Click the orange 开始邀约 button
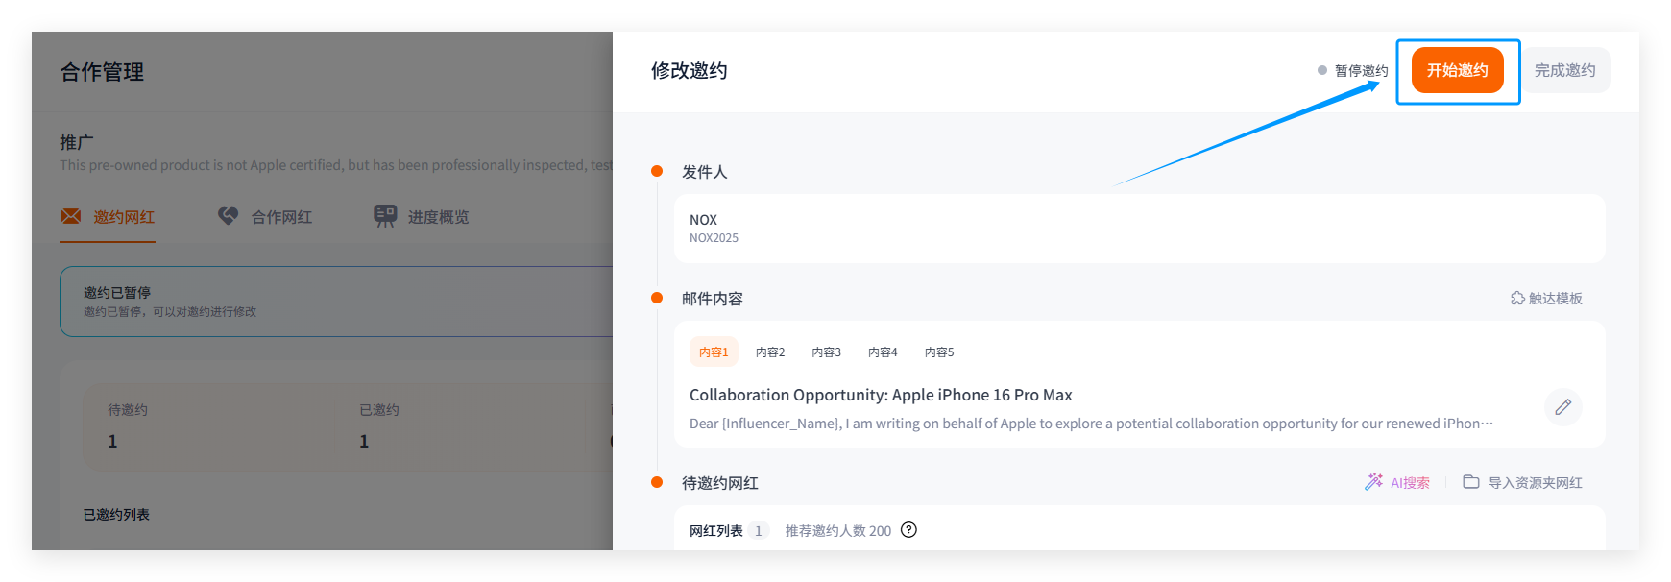Screen dimensions: 1671x582 tap(1457, 70)
